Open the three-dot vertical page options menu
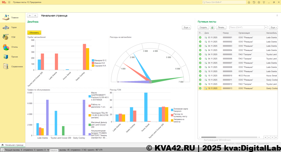This screenshot has width=281, height=152. point(277,16)
